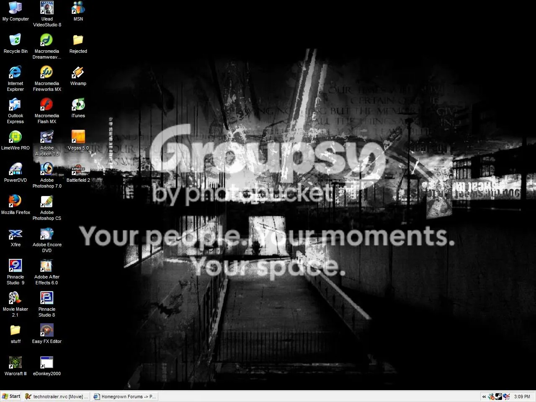Select the Adobe Photoshop 7.0 shortcut
Viewport: 536px width, 402px height.
(47, 175)
